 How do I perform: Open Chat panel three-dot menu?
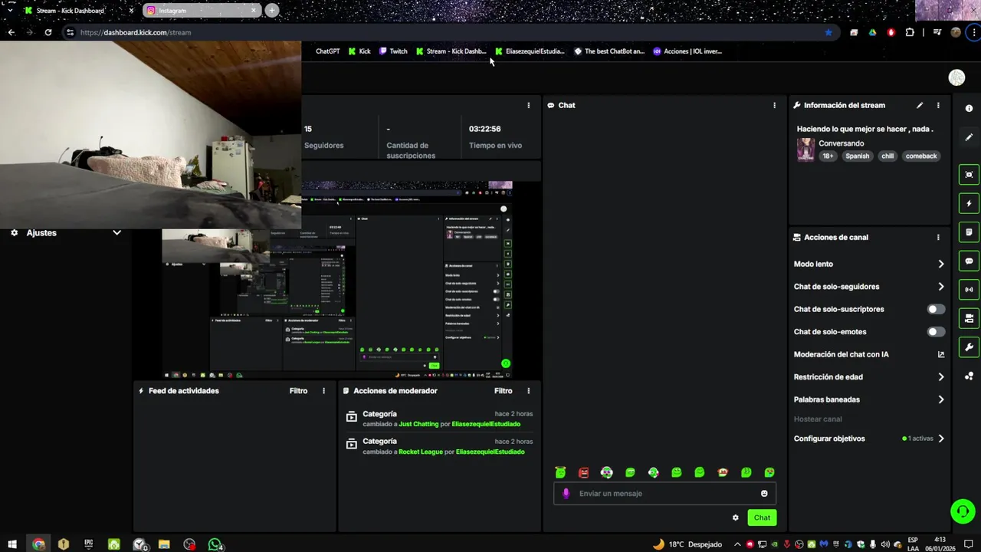coord(774,105)
